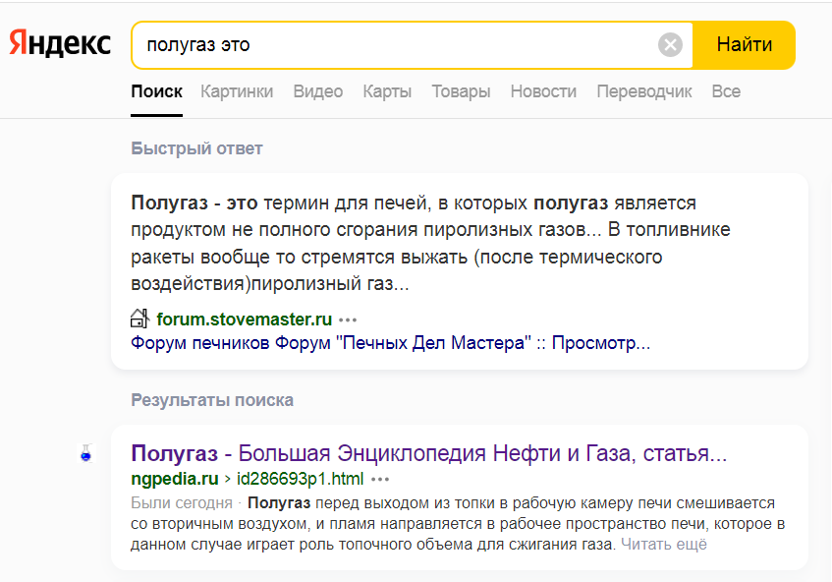Open three-dot menu next to forum.stovemaster.ru
Viewport: 832px width, 582px height.
click(x=348, y=320)
